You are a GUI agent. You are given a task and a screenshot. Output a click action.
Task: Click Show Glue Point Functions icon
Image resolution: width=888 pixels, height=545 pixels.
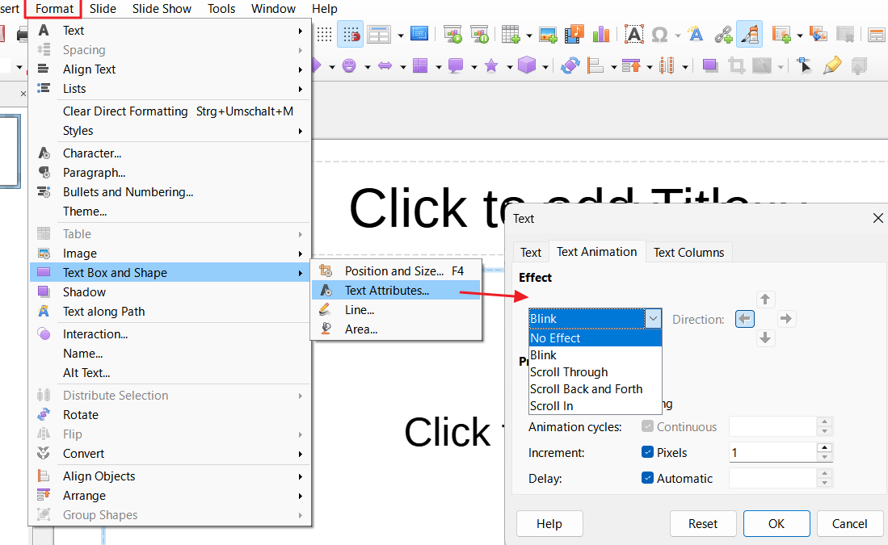831,65
